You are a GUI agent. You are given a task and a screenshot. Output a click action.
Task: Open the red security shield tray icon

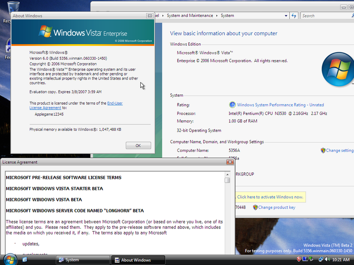pyautogui.click(x=299, y=259)
